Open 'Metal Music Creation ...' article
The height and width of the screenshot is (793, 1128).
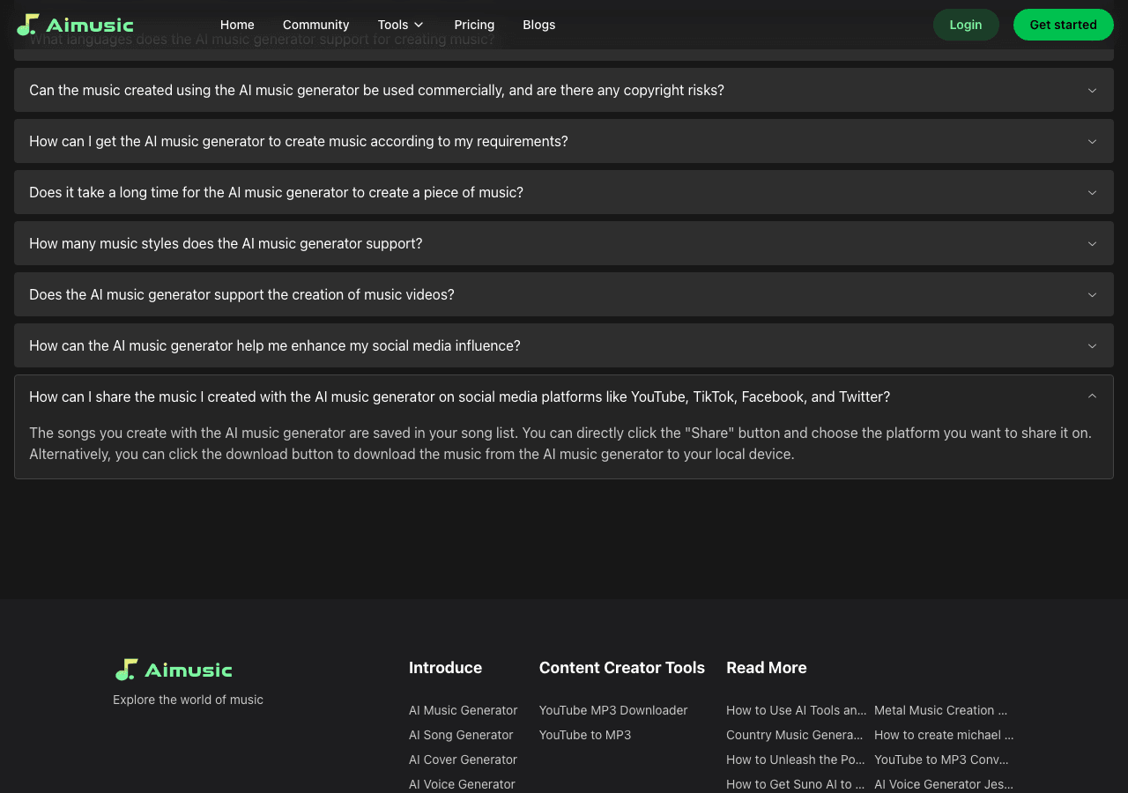click(x=941, y=710)
